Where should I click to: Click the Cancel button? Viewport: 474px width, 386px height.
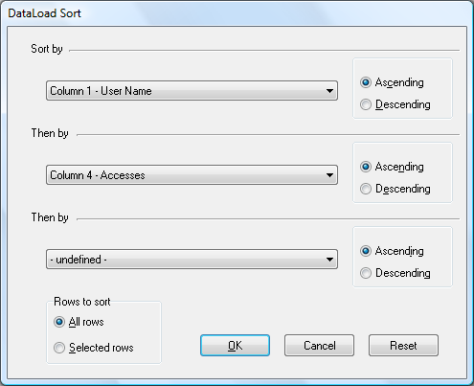coord(319,346)
